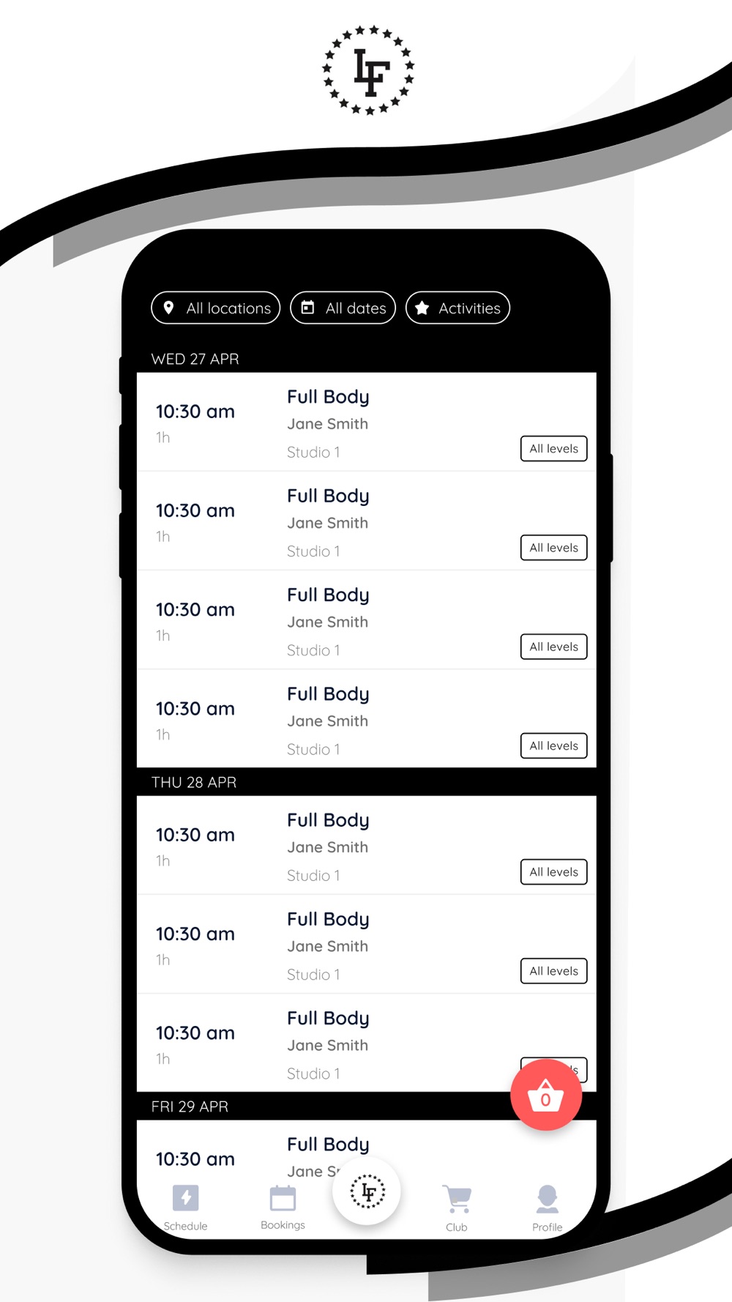Open second Thursday 28 Apr Full Body class
This screenshot has height=1302, width=732.
366,945
